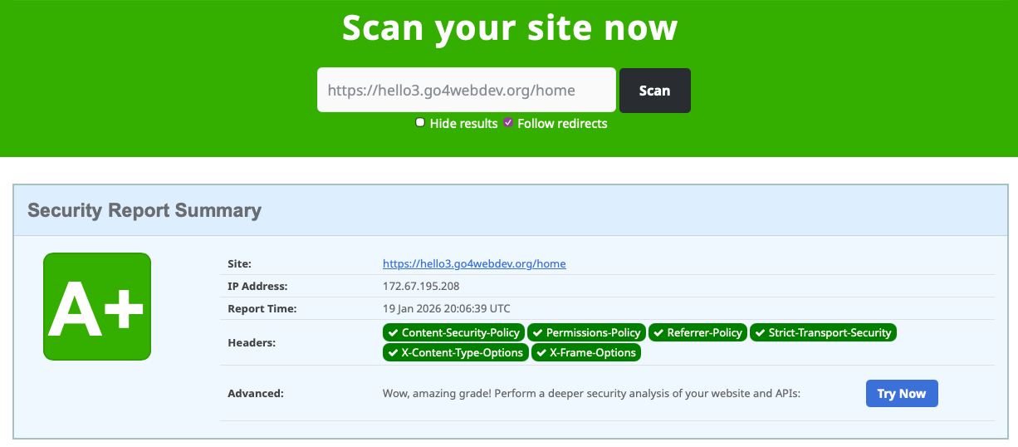Click the X-Frame-Options header badge

[585, 352]
